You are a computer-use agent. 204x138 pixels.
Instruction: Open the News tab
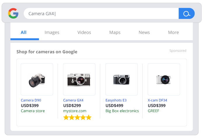144,32
